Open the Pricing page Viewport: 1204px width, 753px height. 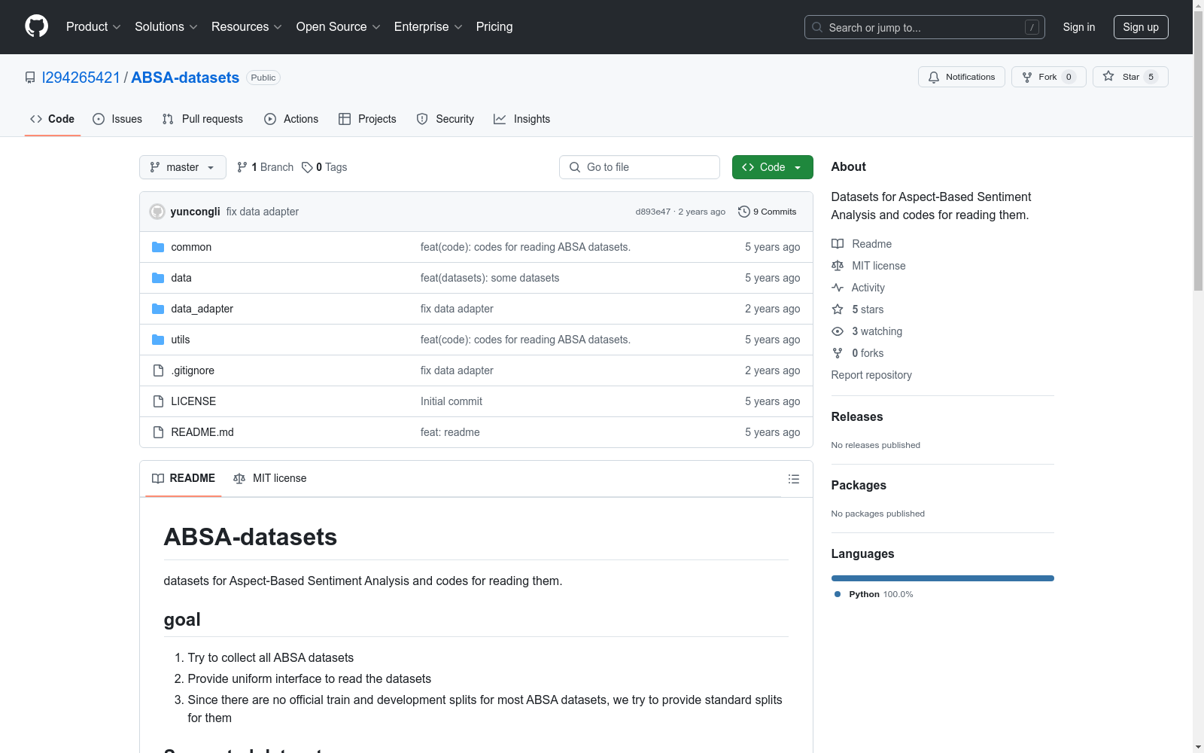coord(494,26)
